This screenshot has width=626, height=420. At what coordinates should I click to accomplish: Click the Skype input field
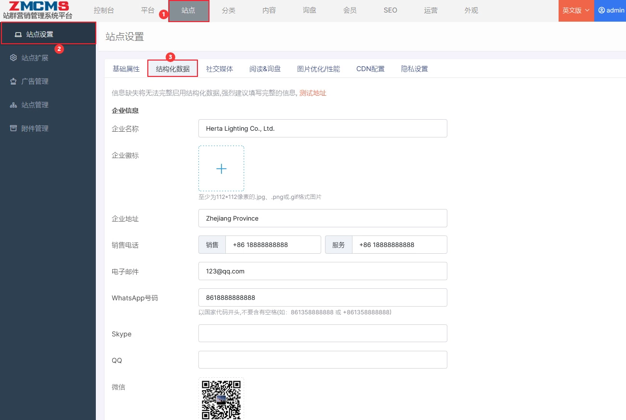coord(323,334)
